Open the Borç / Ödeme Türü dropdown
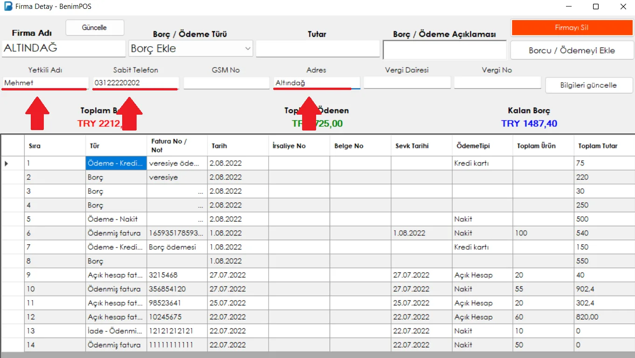 click(191, 48)
